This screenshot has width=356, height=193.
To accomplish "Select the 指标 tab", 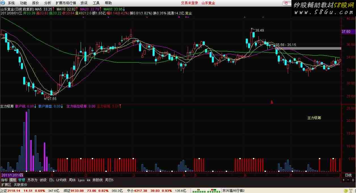I will (4, 180).
